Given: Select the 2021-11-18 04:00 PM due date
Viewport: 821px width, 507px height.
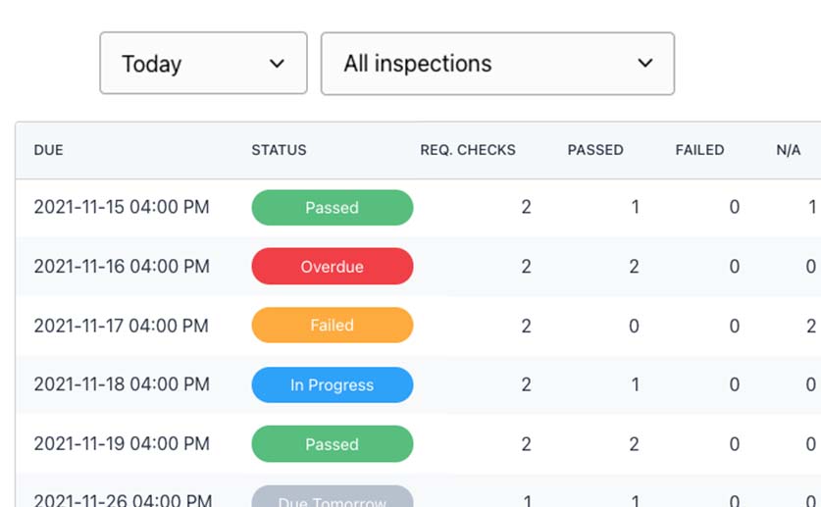Looking at the screenshot, I should (122, 384).
